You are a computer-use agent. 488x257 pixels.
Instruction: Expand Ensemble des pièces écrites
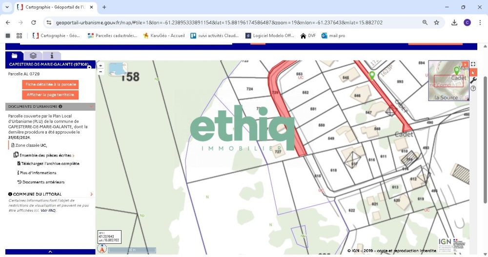tap(44, 155)
